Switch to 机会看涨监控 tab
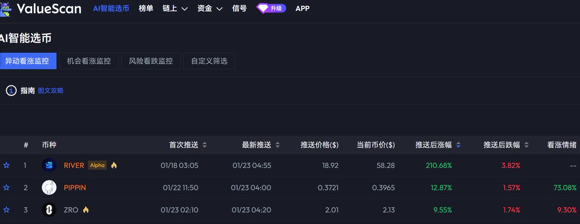This screenshot has width=580, height=224. [89, 61]
